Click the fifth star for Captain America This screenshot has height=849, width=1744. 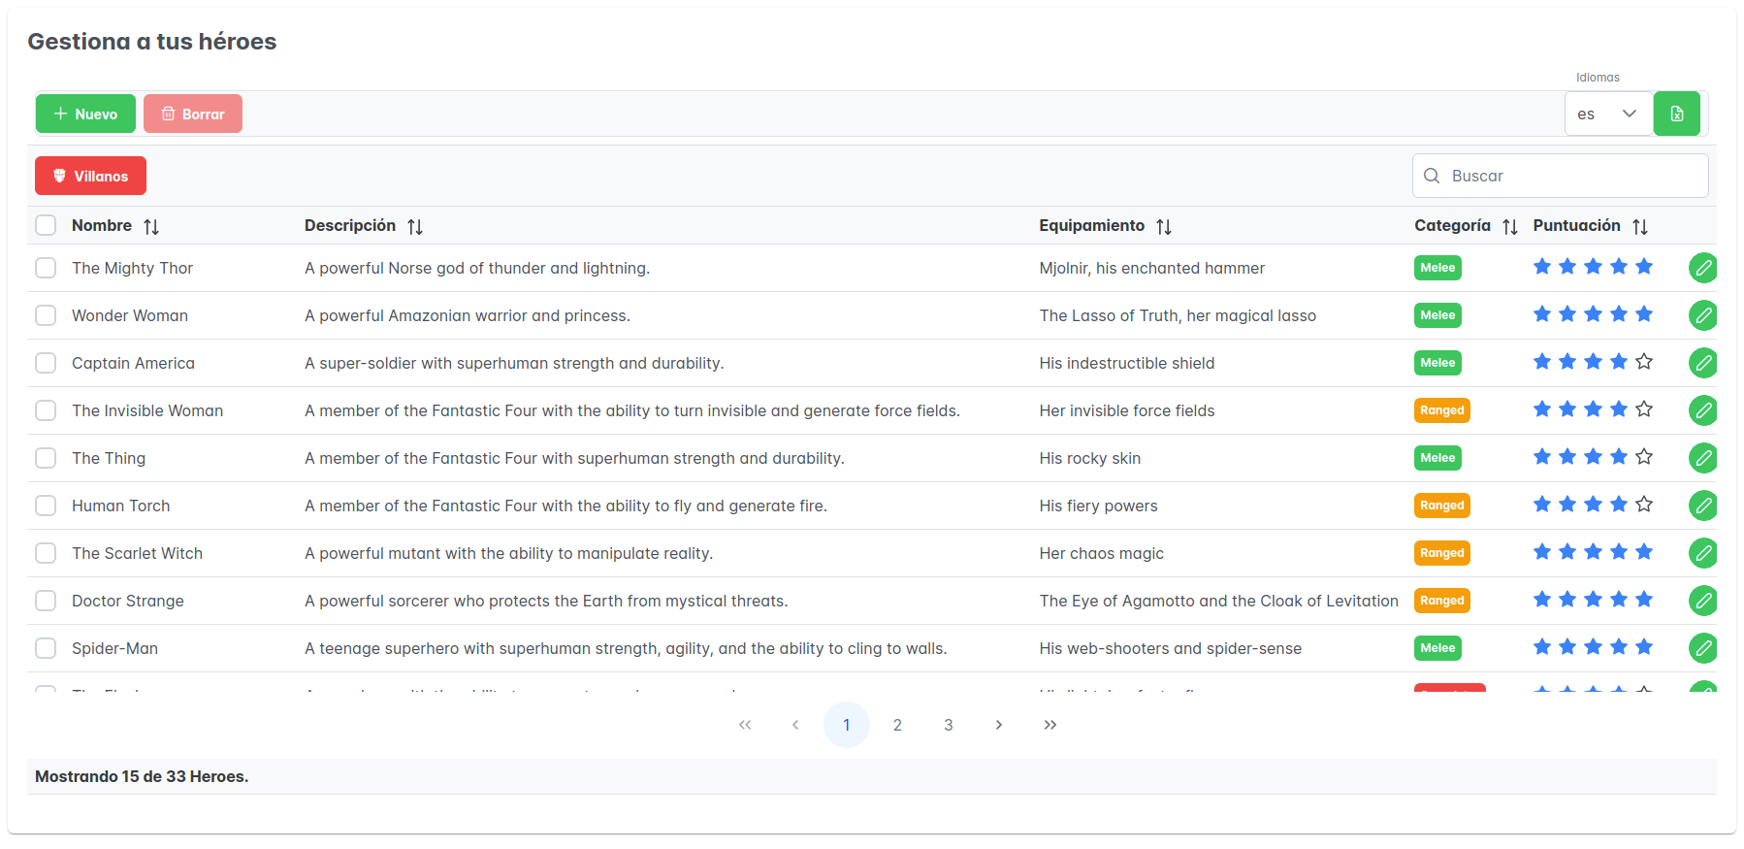pos(1644,362)
